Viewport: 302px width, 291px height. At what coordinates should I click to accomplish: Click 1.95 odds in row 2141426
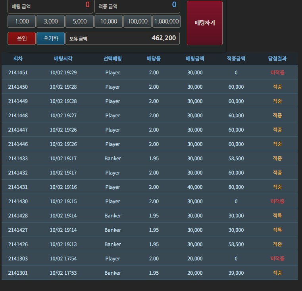154,244
